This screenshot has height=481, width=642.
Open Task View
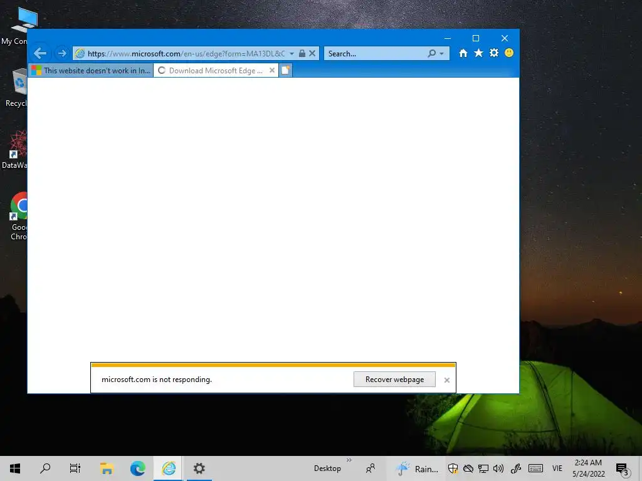75,468
